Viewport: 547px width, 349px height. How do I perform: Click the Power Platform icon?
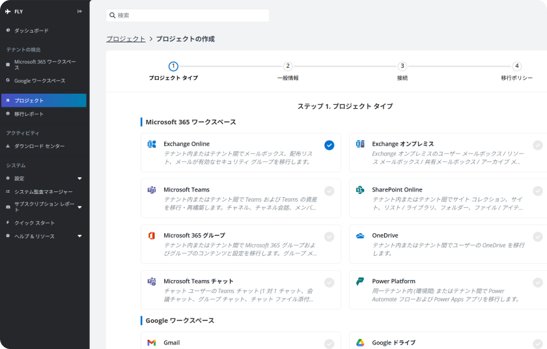pos(360,281)
